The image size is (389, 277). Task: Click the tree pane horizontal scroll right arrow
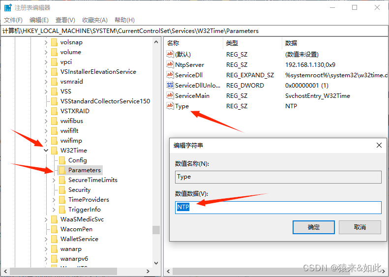pos(148,271)
